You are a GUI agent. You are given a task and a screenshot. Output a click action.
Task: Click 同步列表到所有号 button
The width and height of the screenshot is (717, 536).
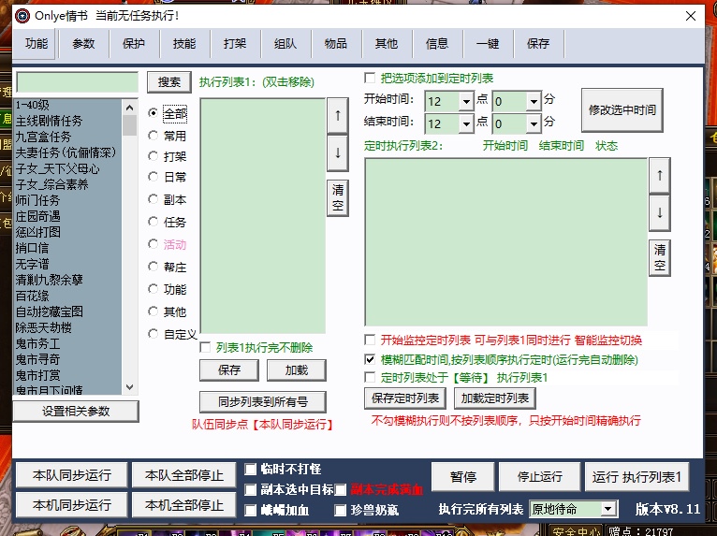pos(263,402)
